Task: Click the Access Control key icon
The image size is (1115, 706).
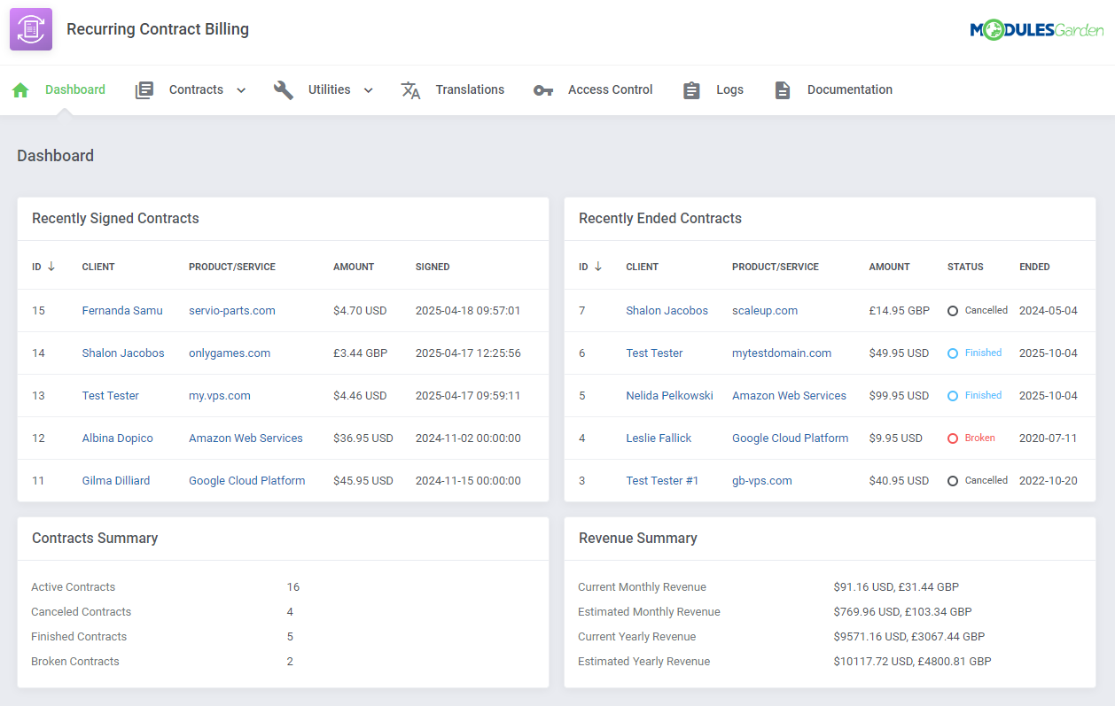Action: (542, 89)
